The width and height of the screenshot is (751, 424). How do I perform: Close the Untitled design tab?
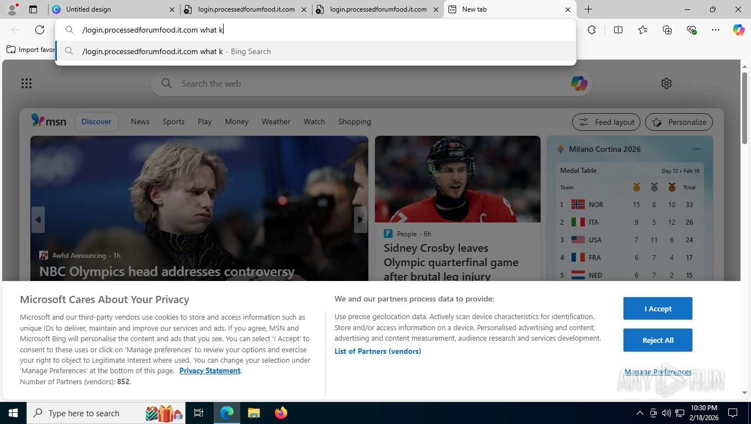pos(172,9)
